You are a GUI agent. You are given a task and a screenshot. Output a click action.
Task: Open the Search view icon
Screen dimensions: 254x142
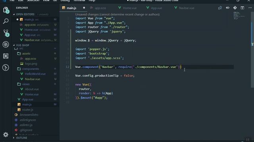pyautogui.click(x=6, y=21)
